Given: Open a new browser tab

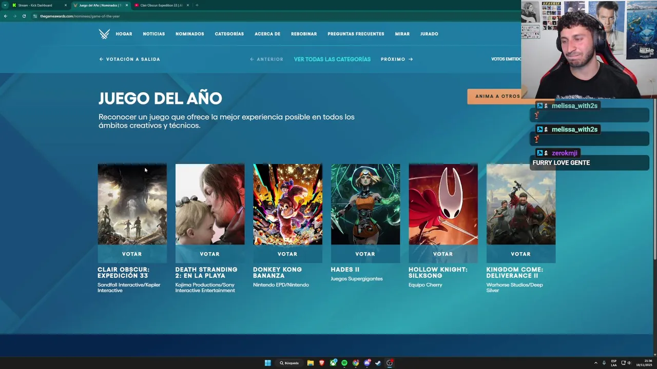Looking at the screenshot, I should 197,5.
